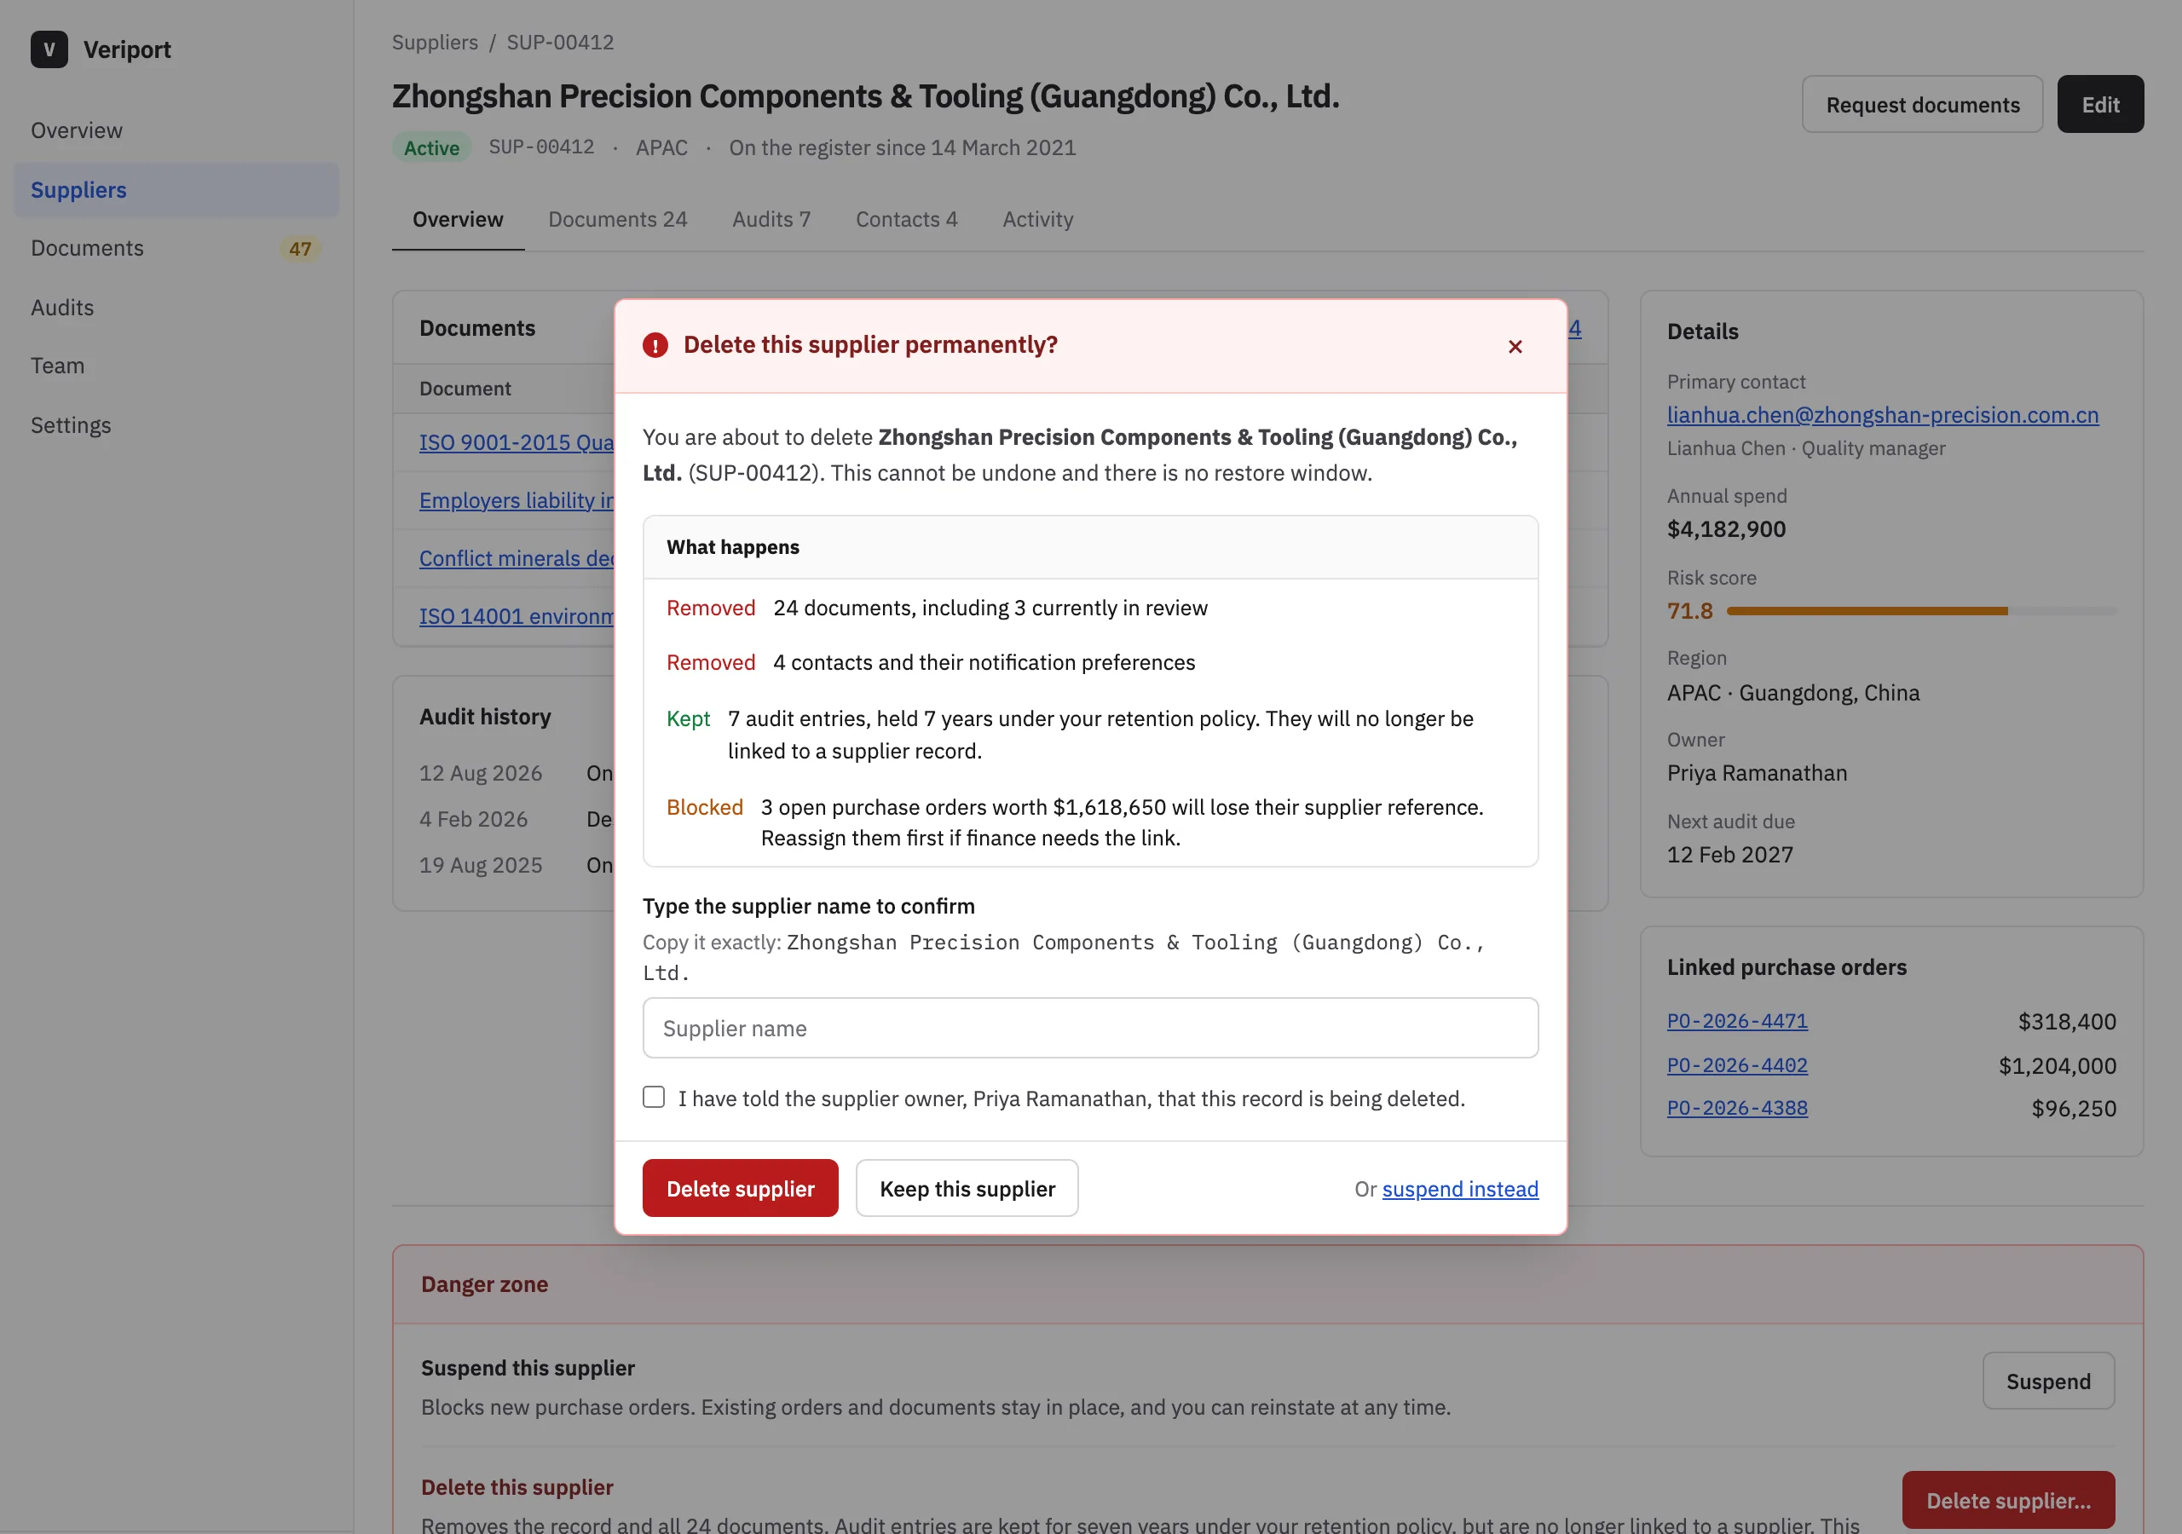Choose Keep this supplier
The height and width of the screenshot is (1534, 2182).
967,1188
